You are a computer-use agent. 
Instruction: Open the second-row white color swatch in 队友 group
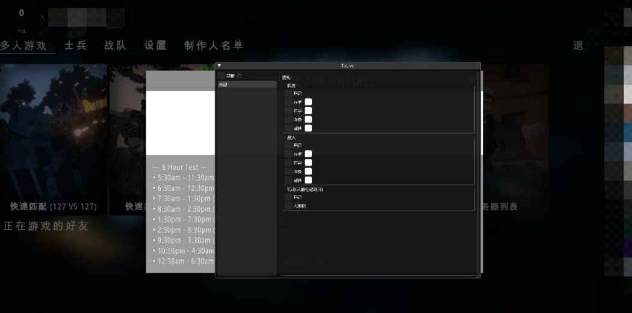[x=308, y=102]
